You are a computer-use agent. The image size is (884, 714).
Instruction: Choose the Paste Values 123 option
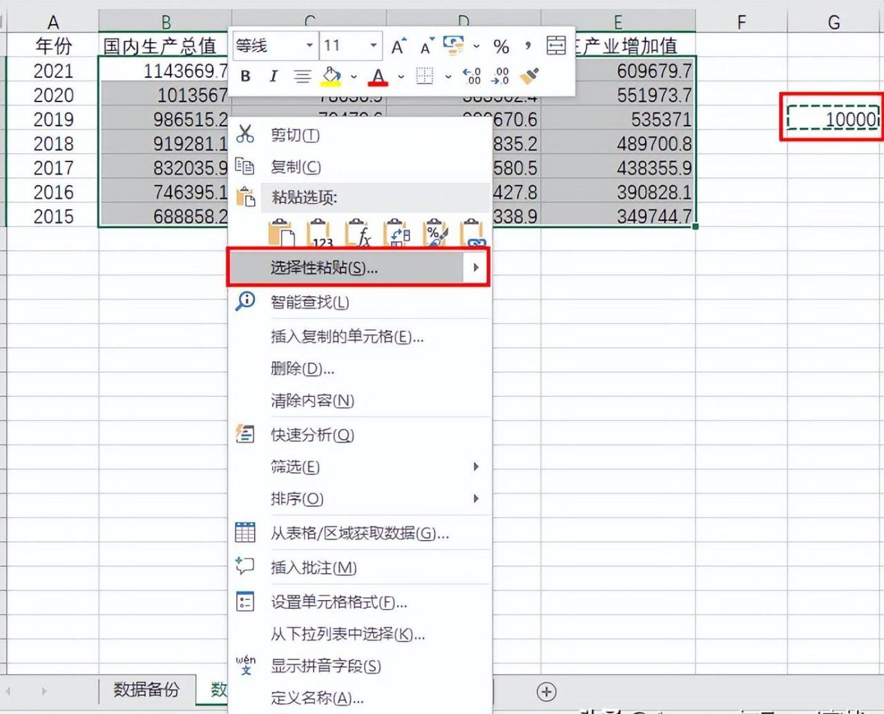pyautogui.click(x=320, y=233)
